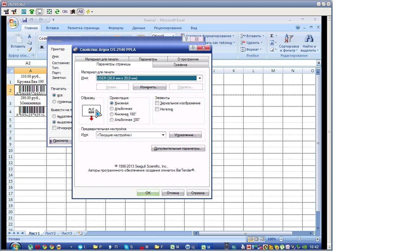
Task: Open the Вставка ribbon tab
Action: click(x=52, y=28)
